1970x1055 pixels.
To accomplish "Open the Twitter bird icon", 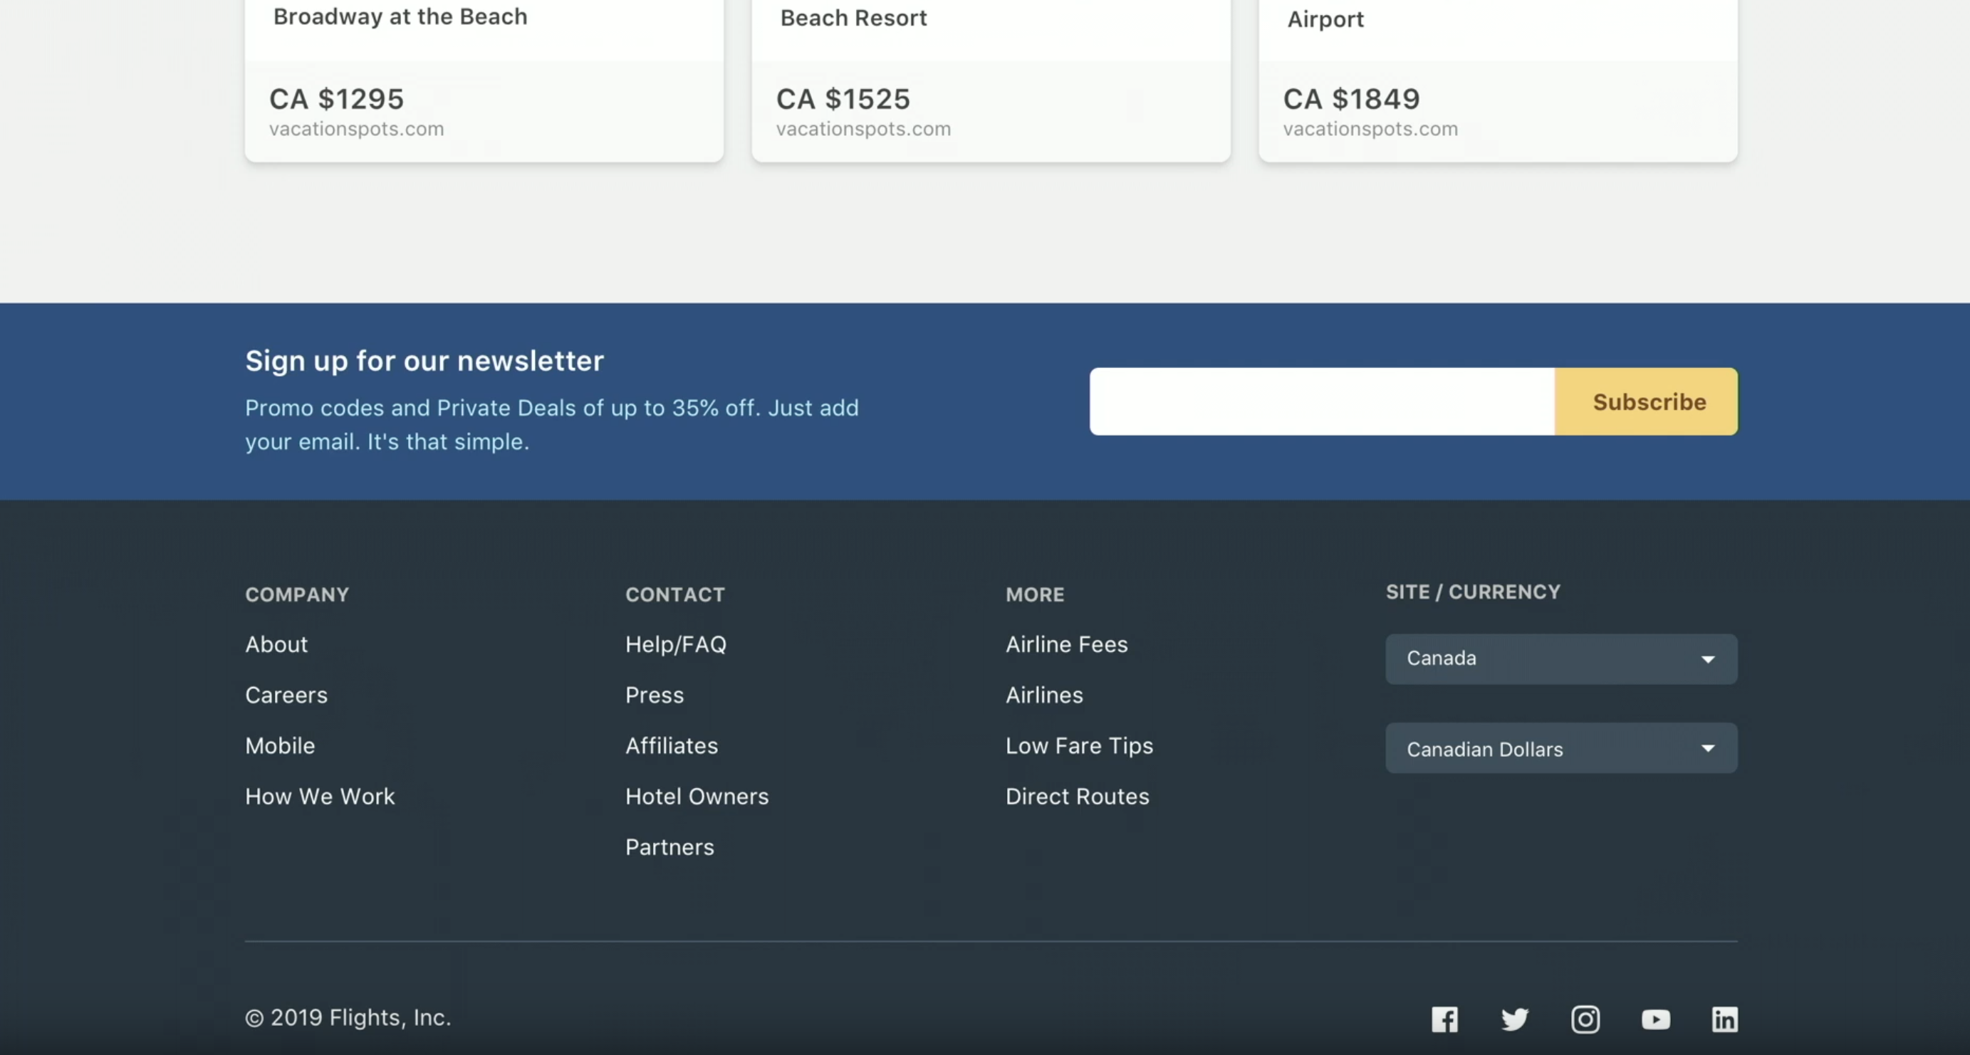I will [1514, 1019].
